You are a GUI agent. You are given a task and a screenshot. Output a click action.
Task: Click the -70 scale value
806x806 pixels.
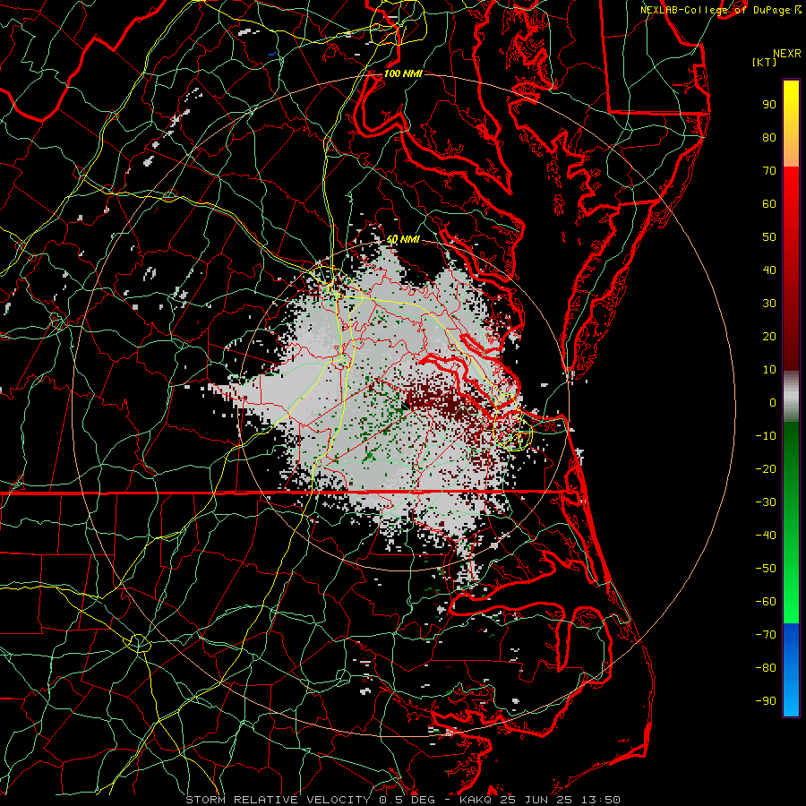[766, 635]
